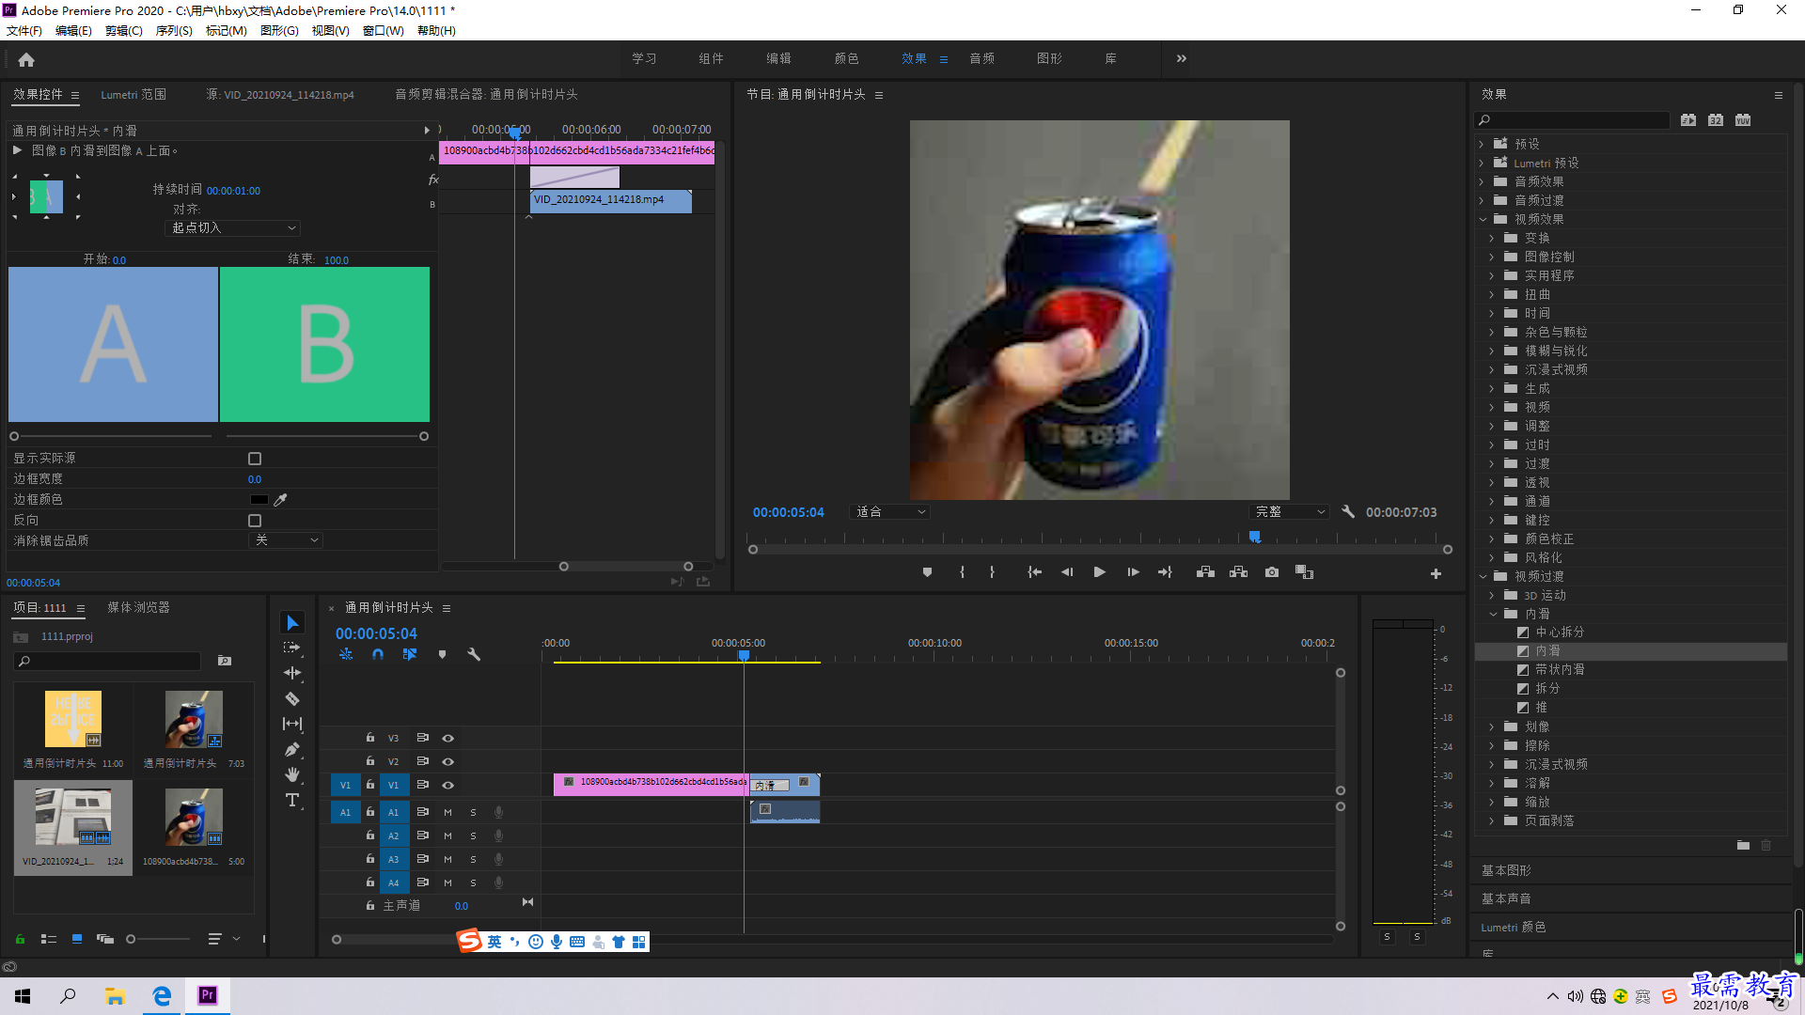Screen dimensions: 1805x1015
Task: Expand the Page Peel folder
Action: (1492, 820)
